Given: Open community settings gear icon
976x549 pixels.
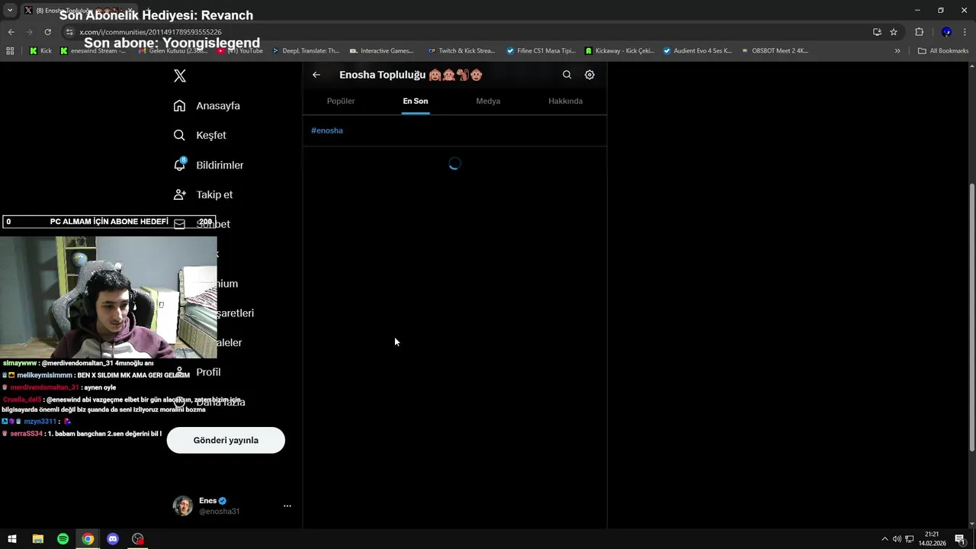Looking at the screenshot, I should [x=589, y=75].
